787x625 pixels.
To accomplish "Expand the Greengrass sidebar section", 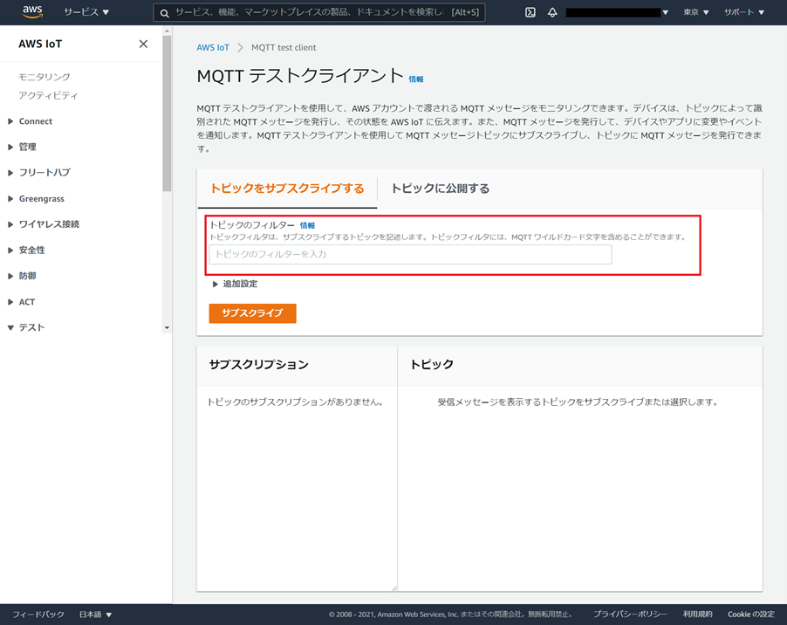I will pos(36,199).
